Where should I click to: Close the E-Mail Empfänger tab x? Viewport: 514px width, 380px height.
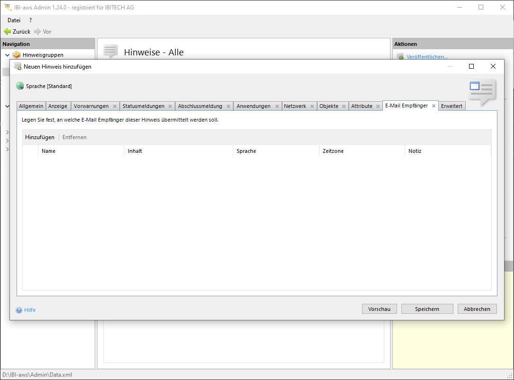(x=434, y=106)
